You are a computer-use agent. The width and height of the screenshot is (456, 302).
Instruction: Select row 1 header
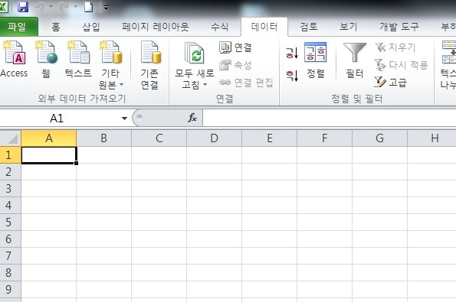(x=11, y=155)
